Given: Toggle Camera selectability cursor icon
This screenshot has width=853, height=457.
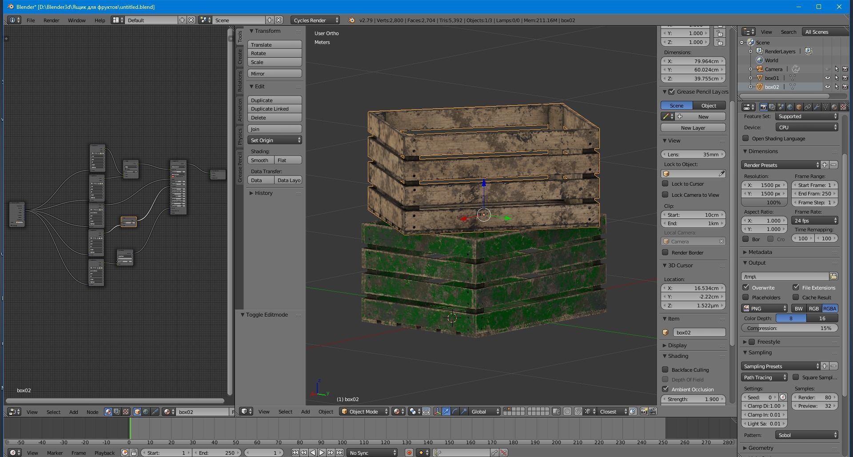Looking at the screenshot, I should pos(837,69).
